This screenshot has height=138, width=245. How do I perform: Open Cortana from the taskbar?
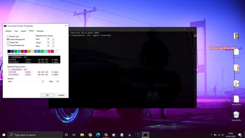pos(66,135)
